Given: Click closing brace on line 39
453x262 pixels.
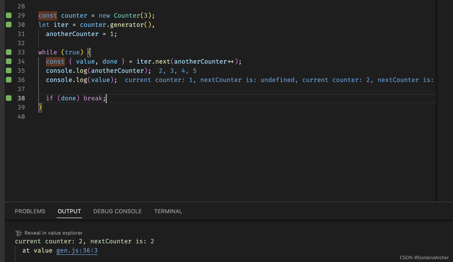Looking at the screenshot, I should click(x=40, y=108).
